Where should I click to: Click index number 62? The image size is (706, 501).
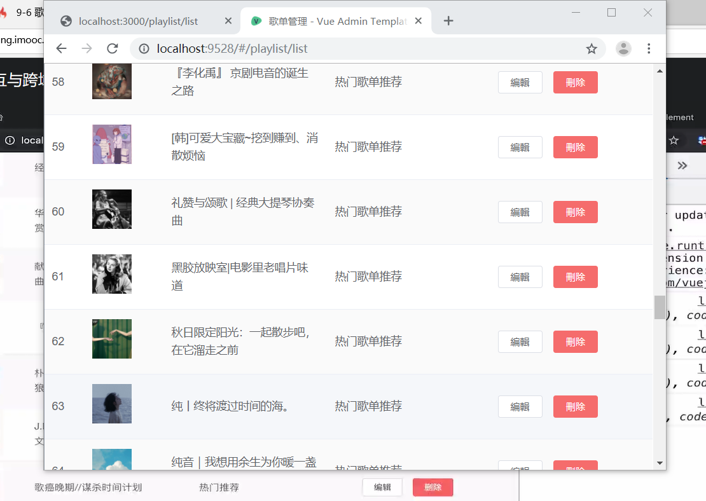[x=58, y=341]
